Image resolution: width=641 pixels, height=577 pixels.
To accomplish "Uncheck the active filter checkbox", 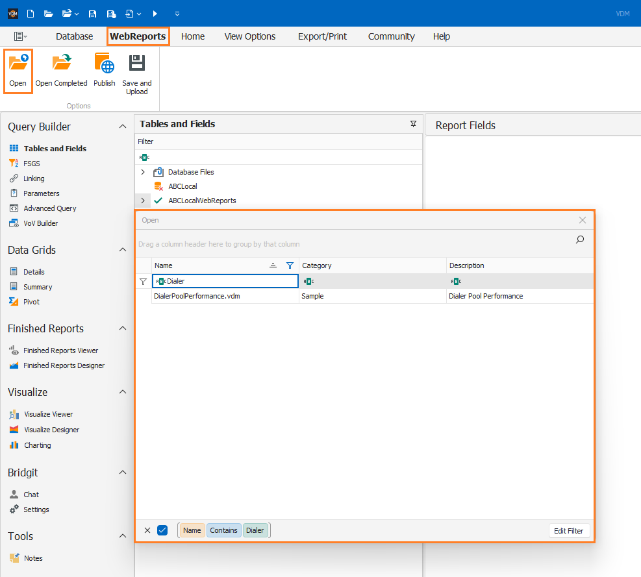I will pos(162,530).
